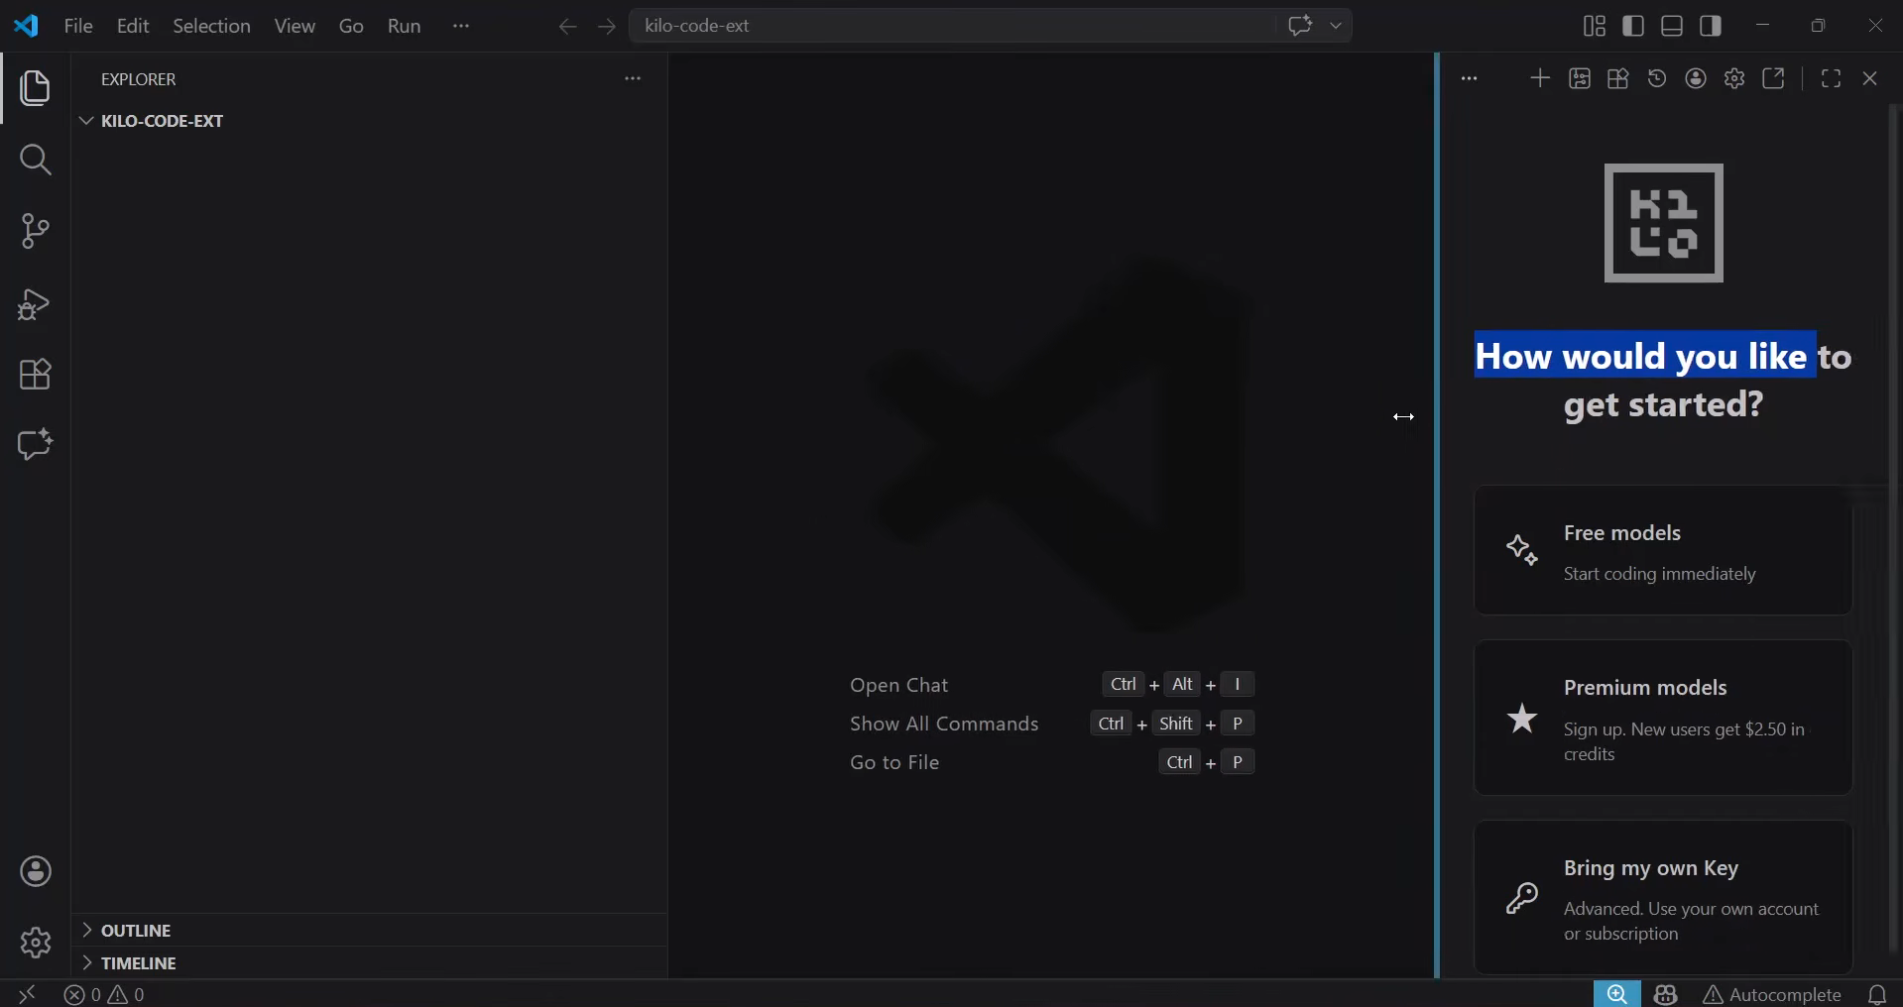Go forward in navigation history
Image resolution: width=1903 pixels, height=1007 pixels.
coord(607,26)
